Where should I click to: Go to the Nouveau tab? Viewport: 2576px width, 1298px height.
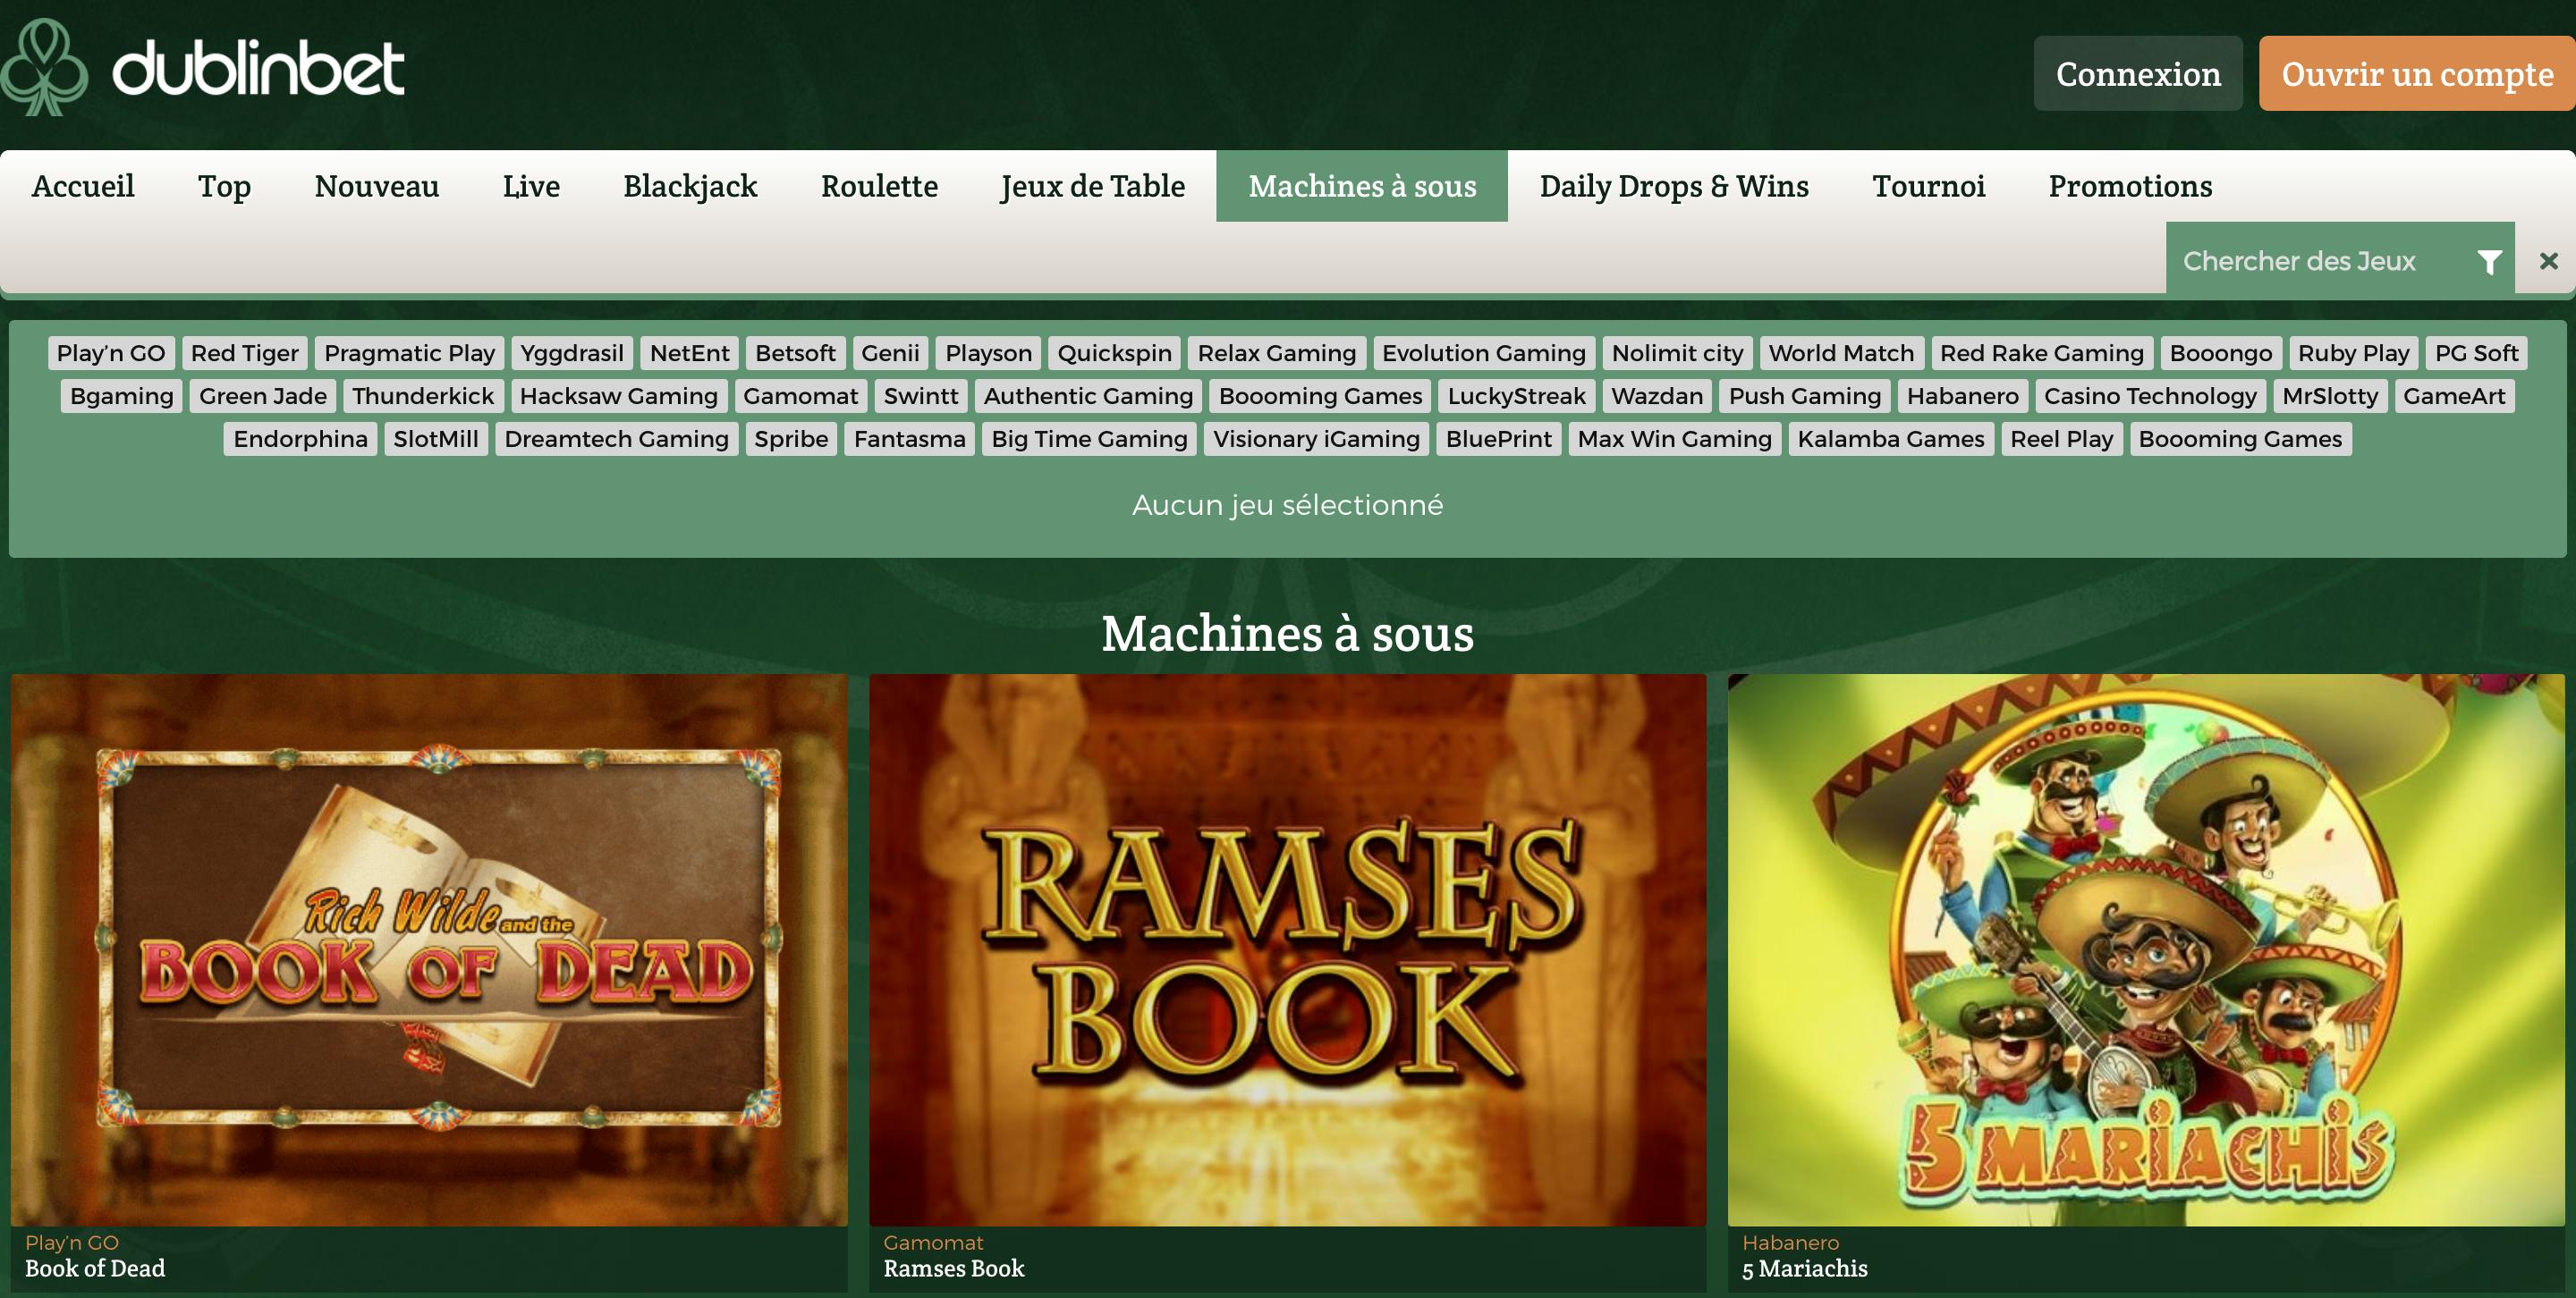pos(376,186)
